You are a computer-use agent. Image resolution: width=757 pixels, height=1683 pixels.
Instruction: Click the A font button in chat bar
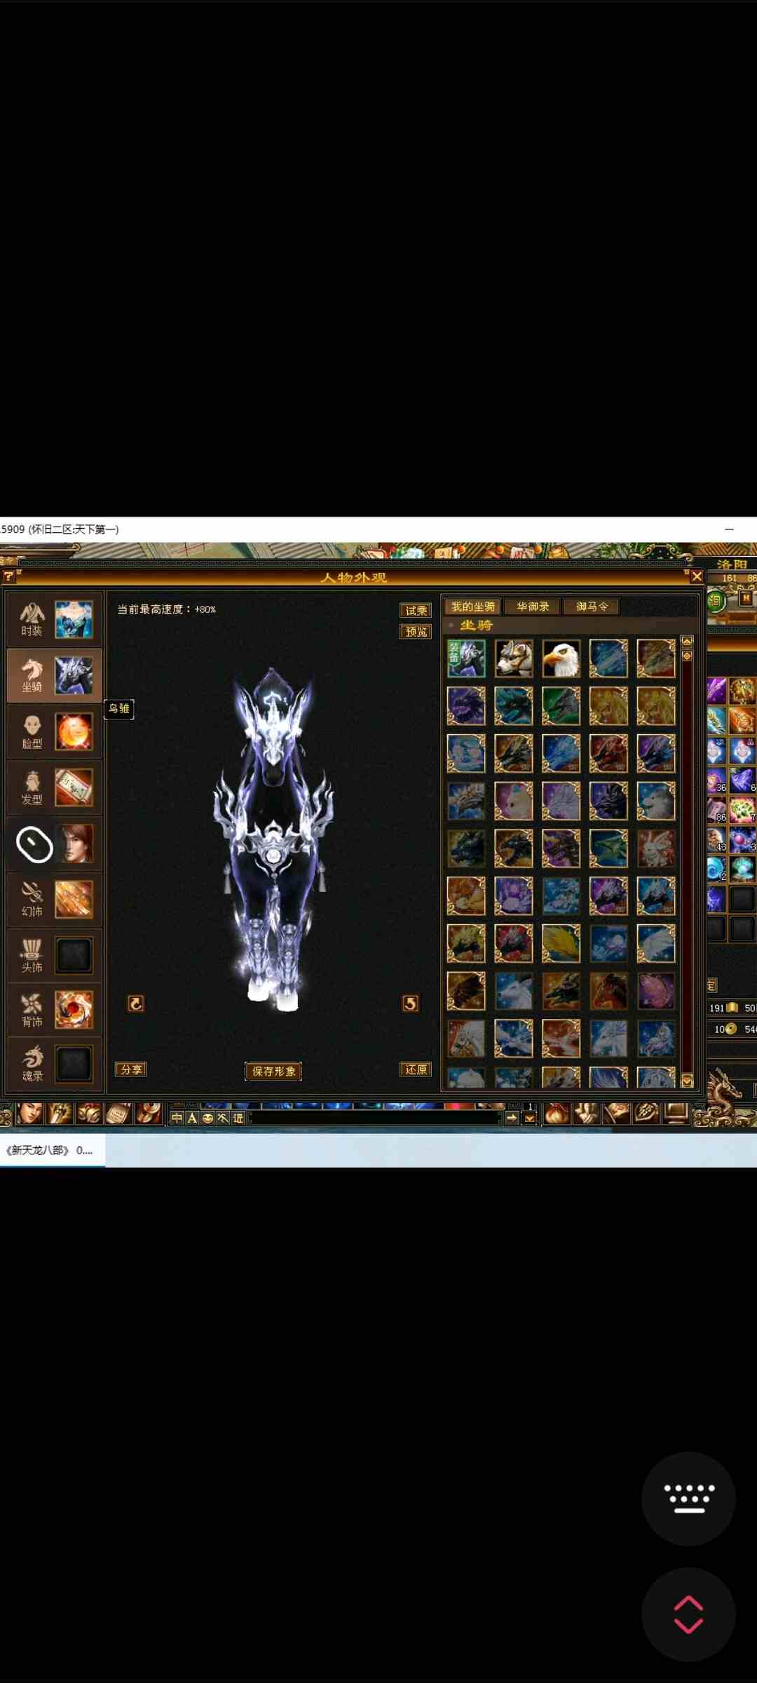pos(192,1118)
